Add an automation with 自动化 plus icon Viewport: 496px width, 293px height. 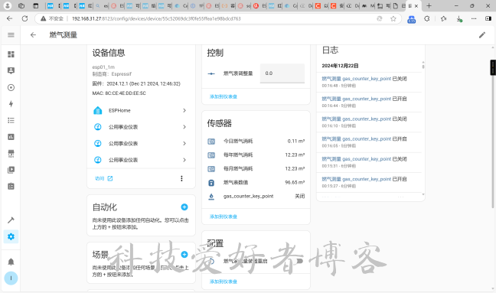184,207
